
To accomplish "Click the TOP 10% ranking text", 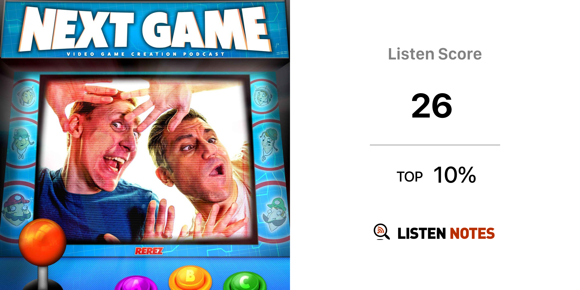I will pyautogui.click(x=436, y=175).
